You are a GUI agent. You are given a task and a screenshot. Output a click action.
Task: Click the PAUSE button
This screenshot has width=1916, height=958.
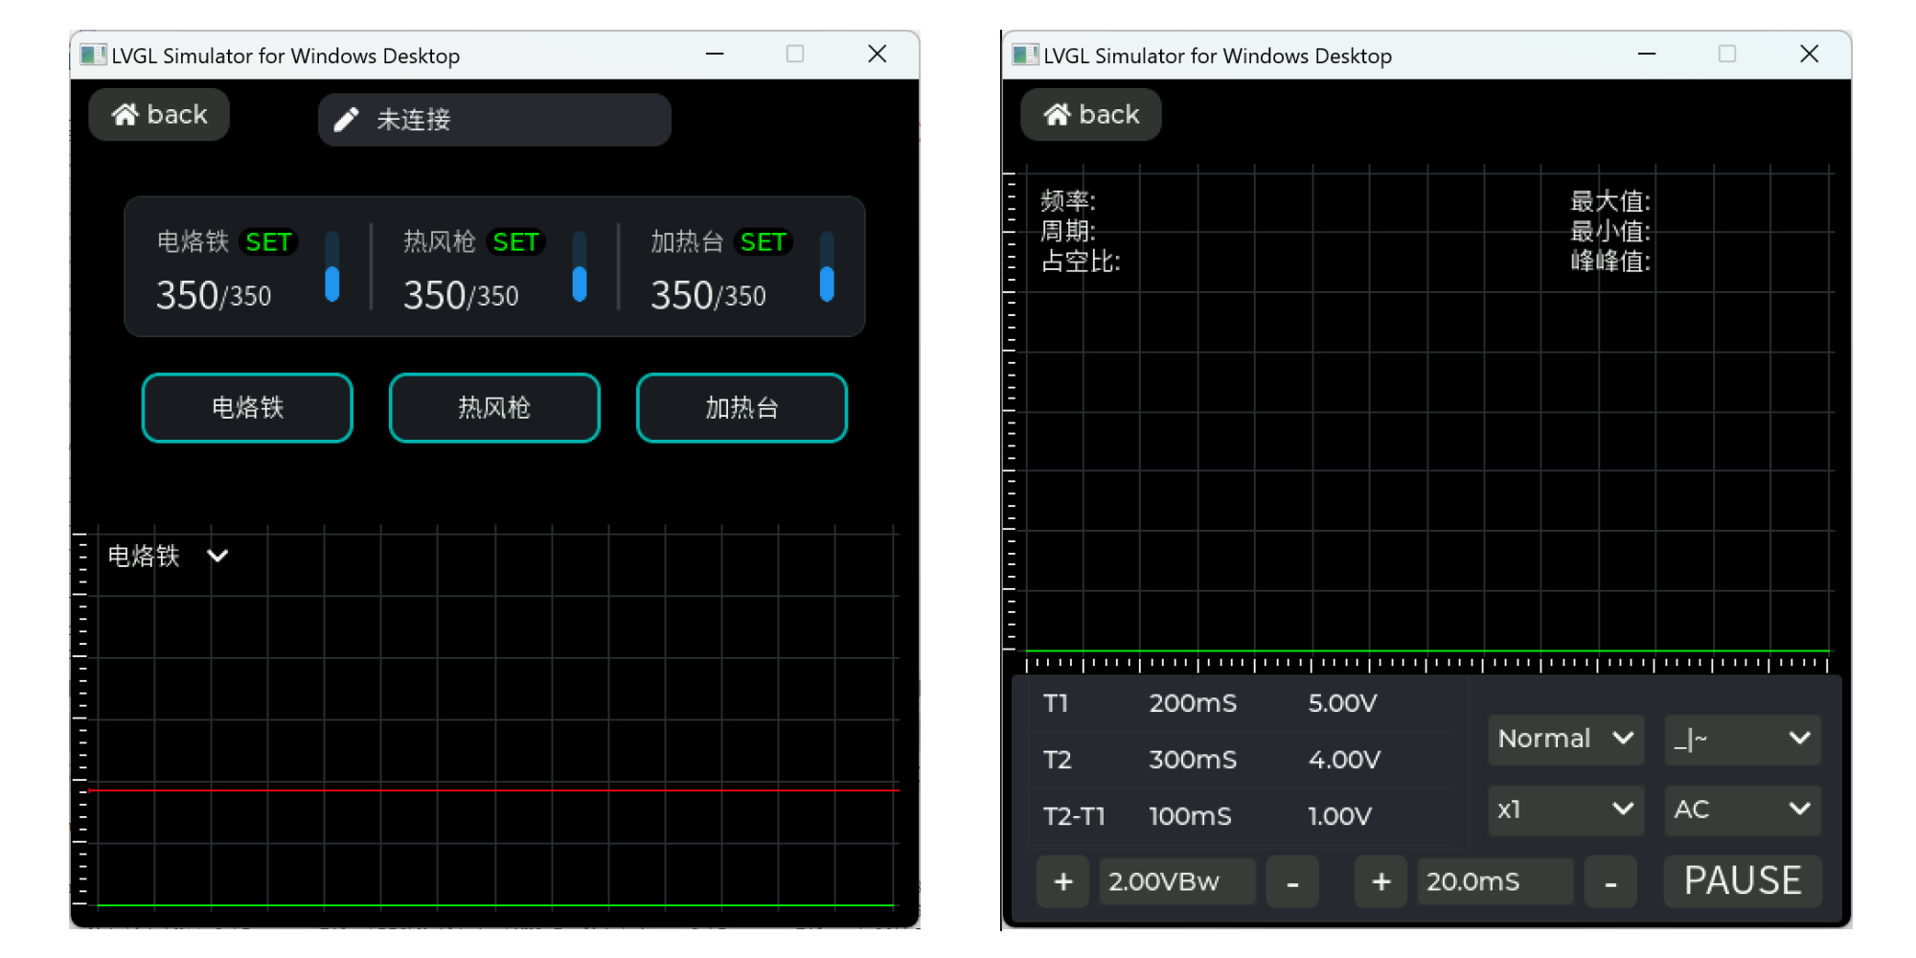point(1743,881)
